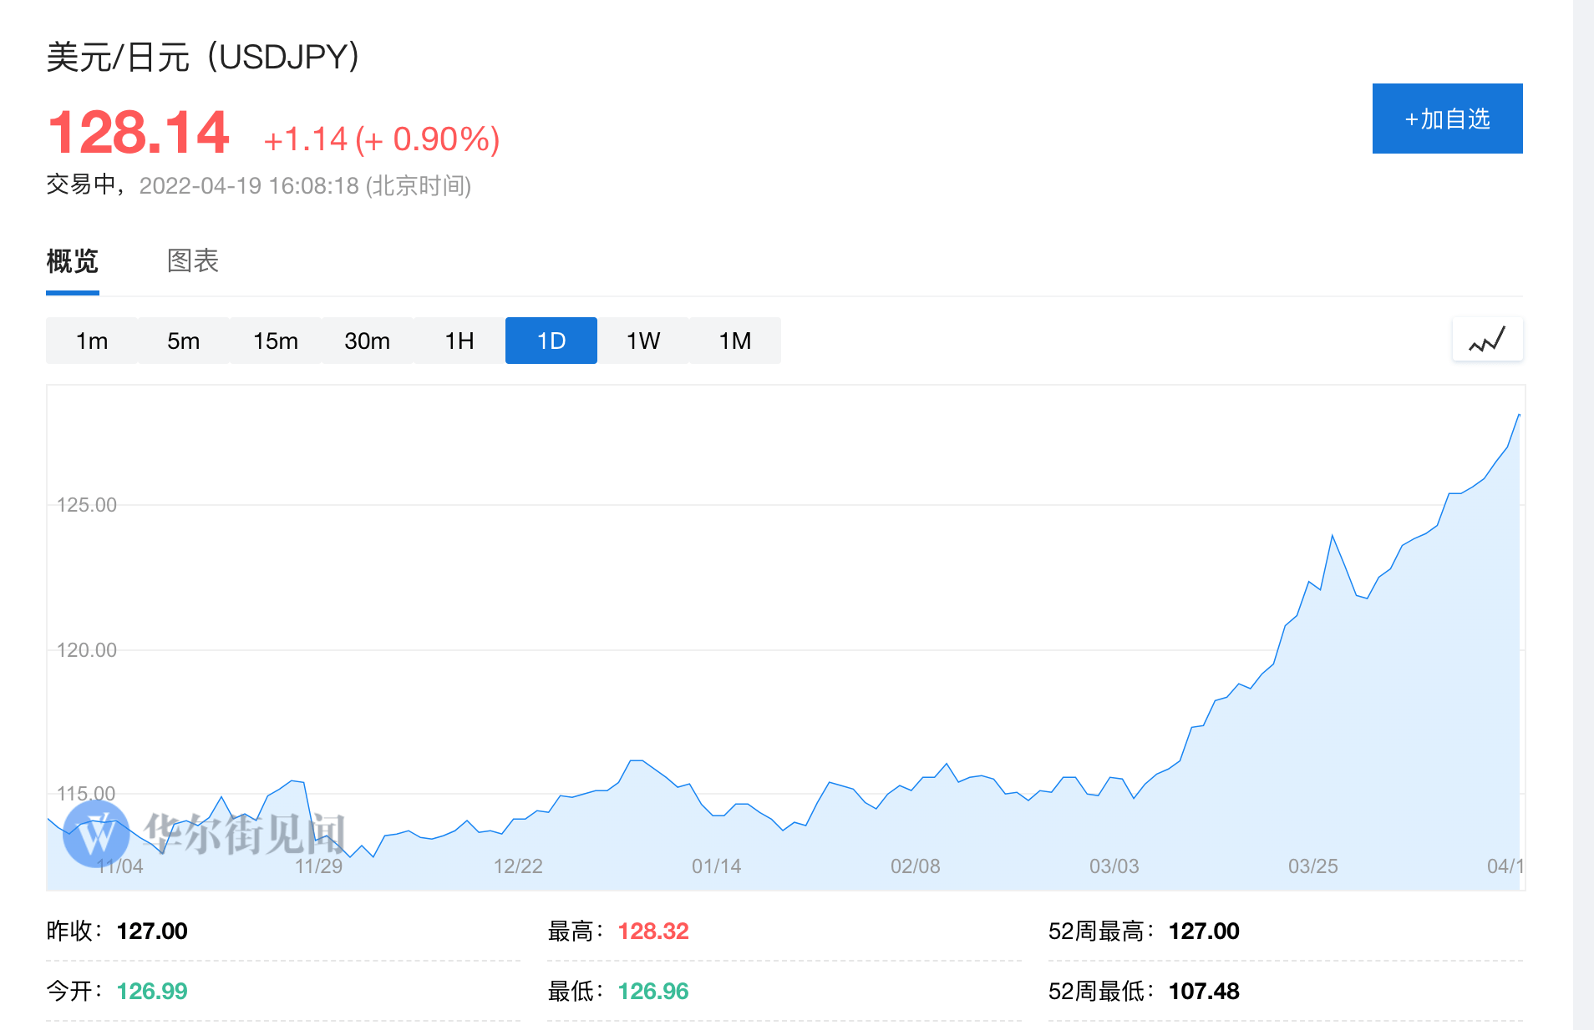Click the active 1D interval button
Image resolution: width=1594 pixels, height=1030 pixels.
[551, 341]
